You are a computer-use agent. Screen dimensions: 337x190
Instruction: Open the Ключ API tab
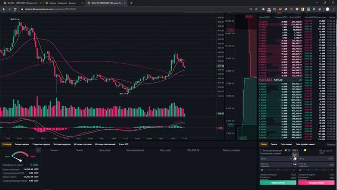[124, 144]
